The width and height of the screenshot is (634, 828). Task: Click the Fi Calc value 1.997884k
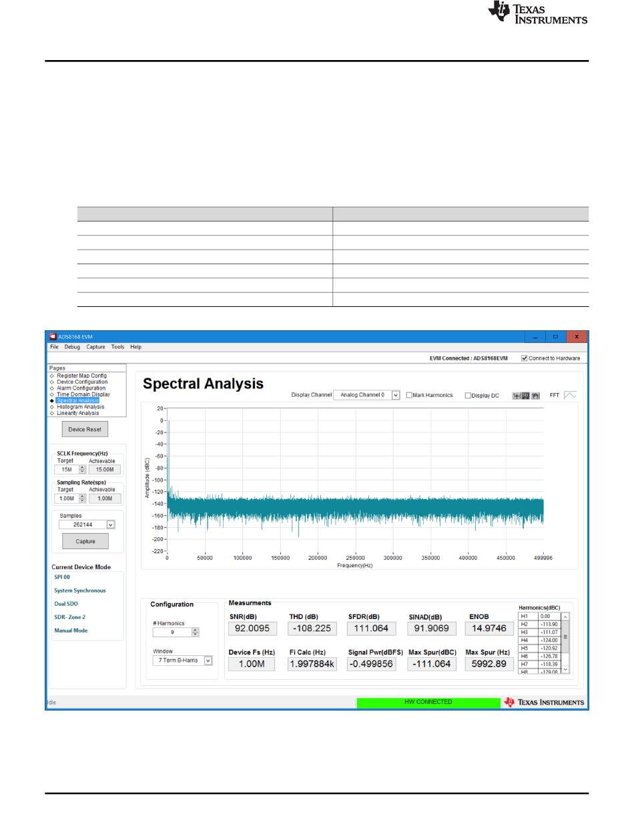point(312,664)
